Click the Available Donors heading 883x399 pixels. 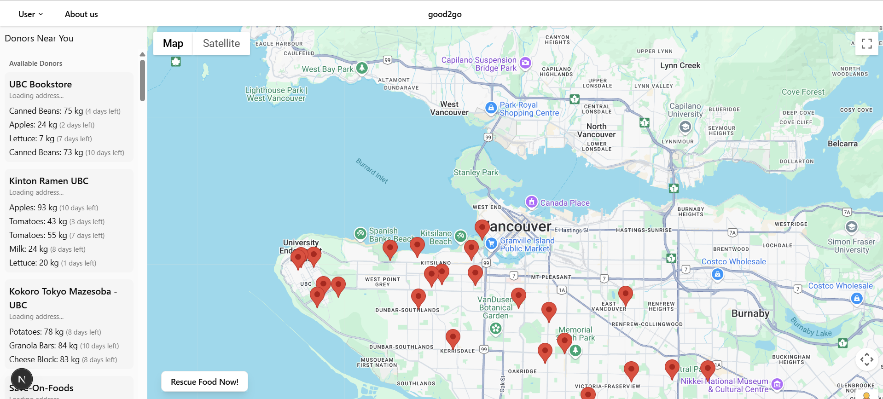(36, 64)
